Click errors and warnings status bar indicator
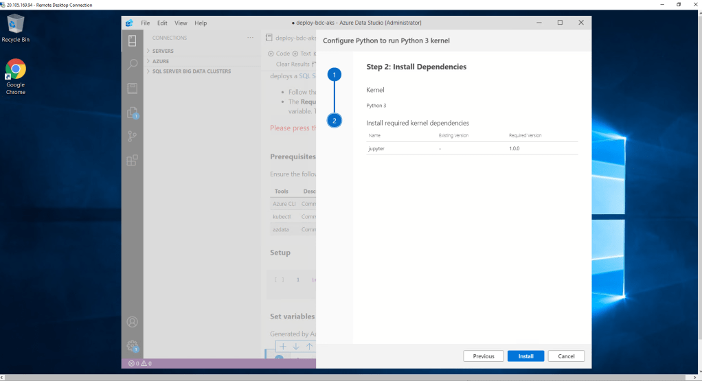This screenshot has height=381, width=702. coord(139,364)
